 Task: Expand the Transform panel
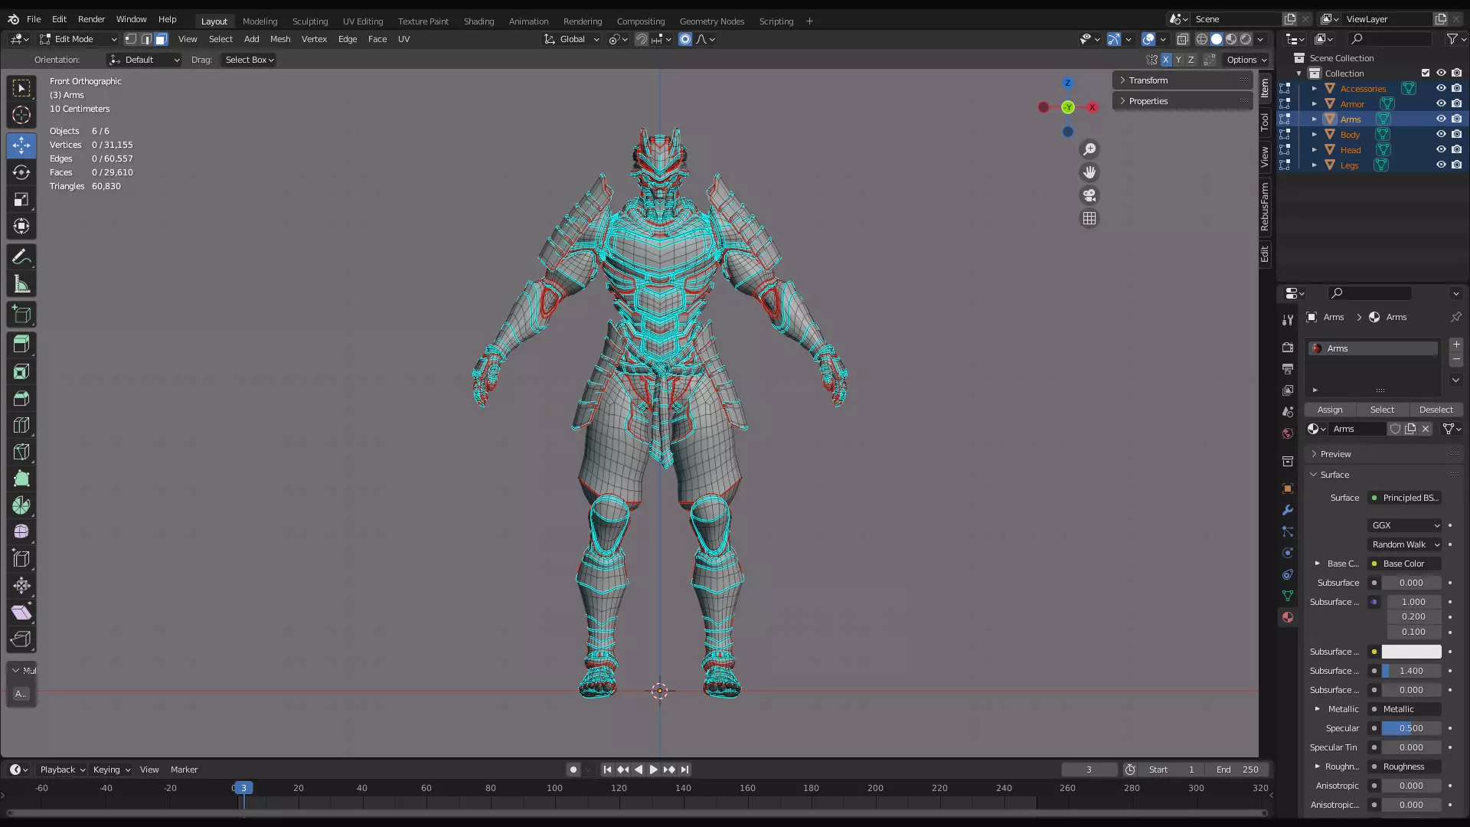[x=1183, y=80]
